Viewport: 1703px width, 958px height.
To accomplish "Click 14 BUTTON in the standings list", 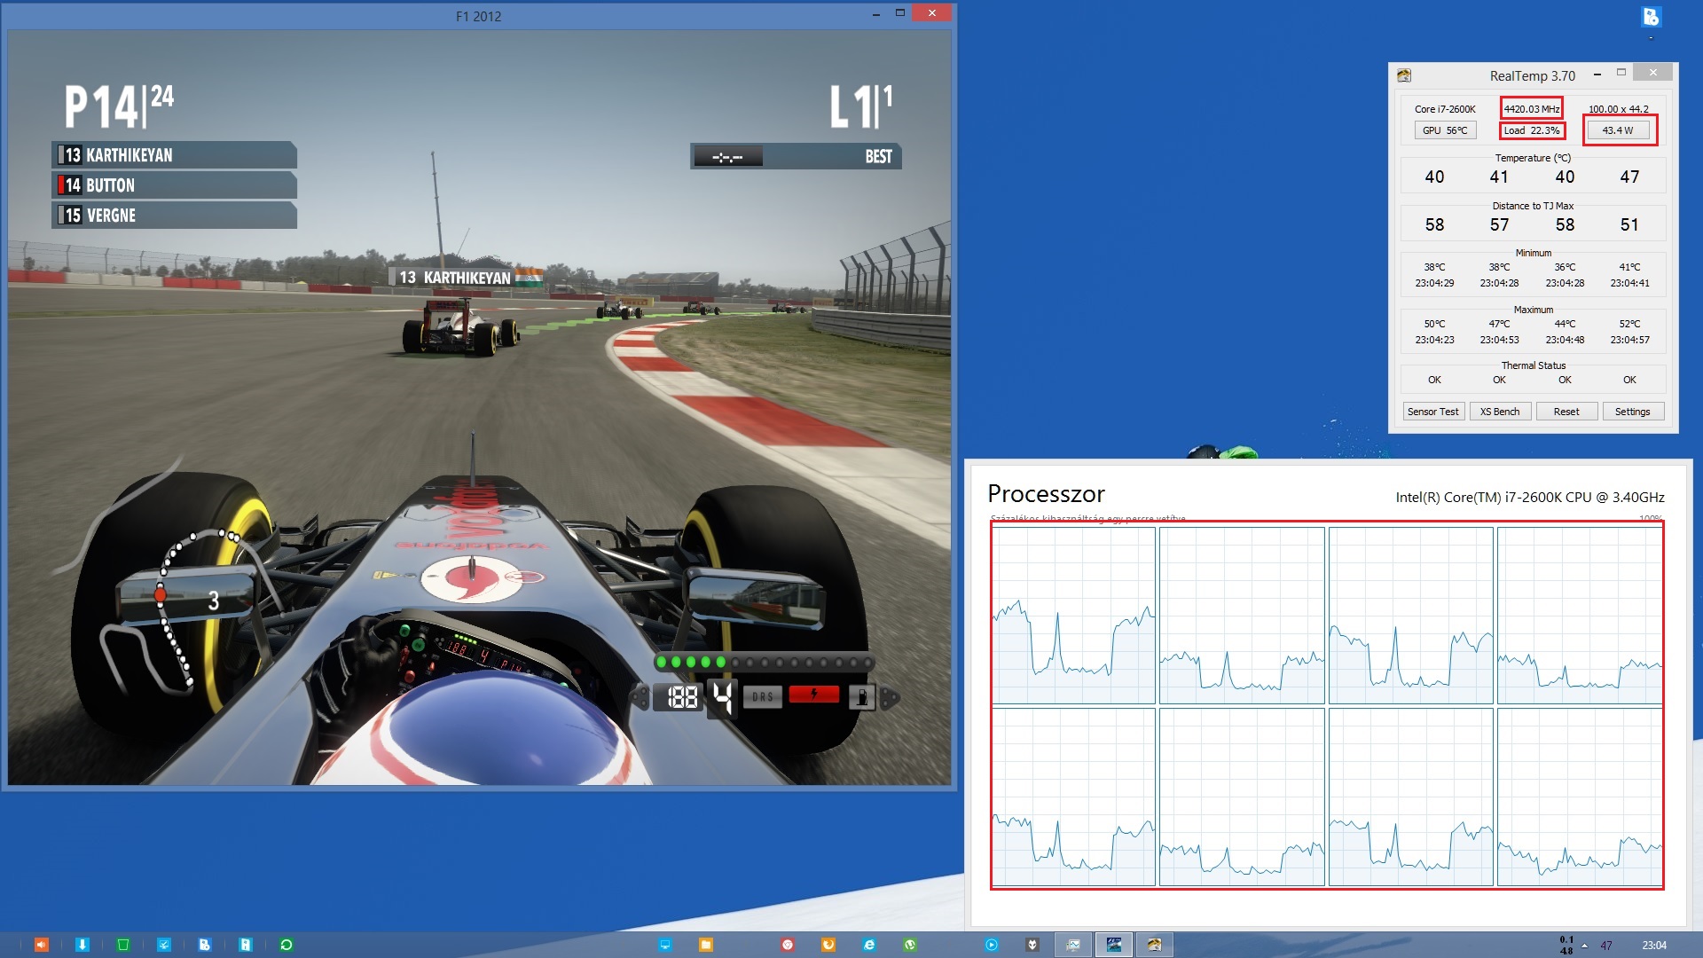I will pyautogui.click(x=175, y=185).
